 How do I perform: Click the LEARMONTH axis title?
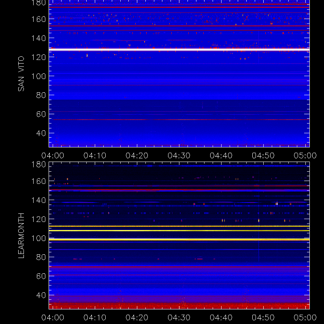click(21, 236)
